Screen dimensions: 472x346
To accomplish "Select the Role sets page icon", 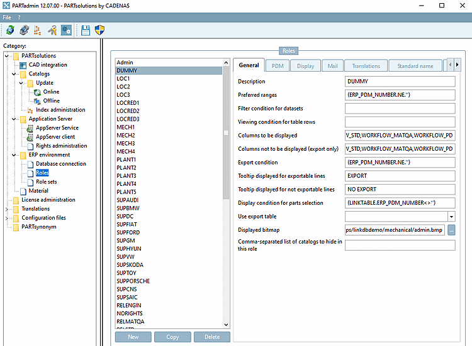I will click(30, 182).
